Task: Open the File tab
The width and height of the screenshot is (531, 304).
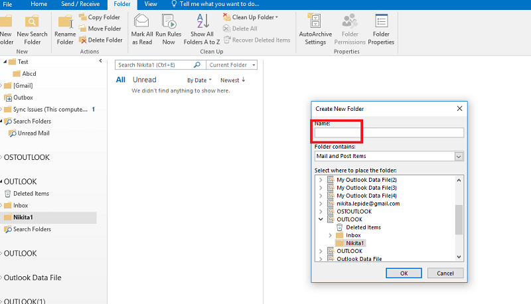Action: point(7,4)
